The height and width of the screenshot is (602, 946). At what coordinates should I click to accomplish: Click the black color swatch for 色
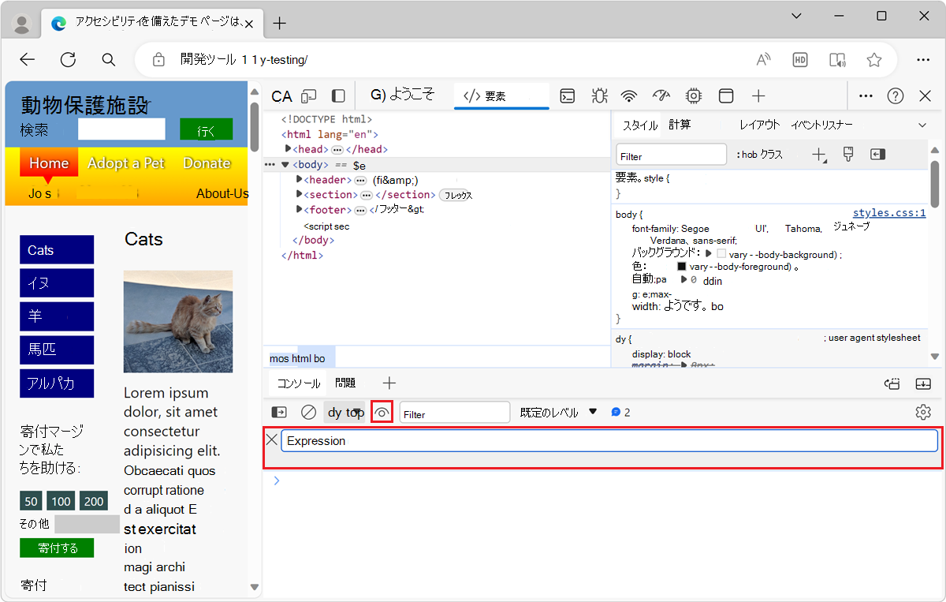coord(682,267)
